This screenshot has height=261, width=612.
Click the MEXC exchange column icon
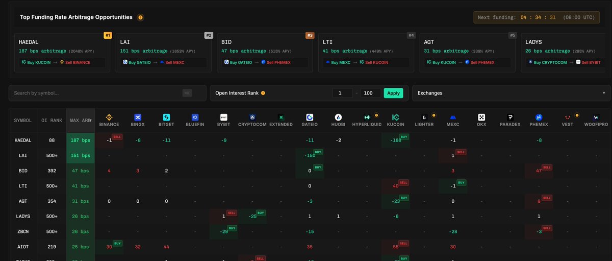[x=453, y=117]
